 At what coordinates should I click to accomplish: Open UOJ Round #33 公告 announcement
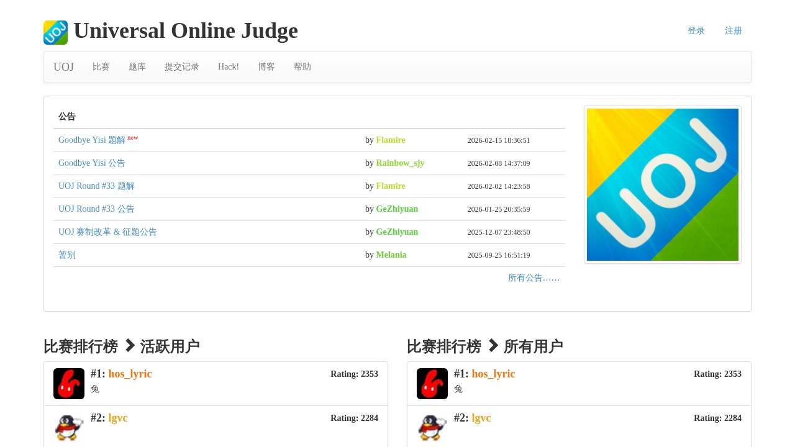[x=96, y=209]
